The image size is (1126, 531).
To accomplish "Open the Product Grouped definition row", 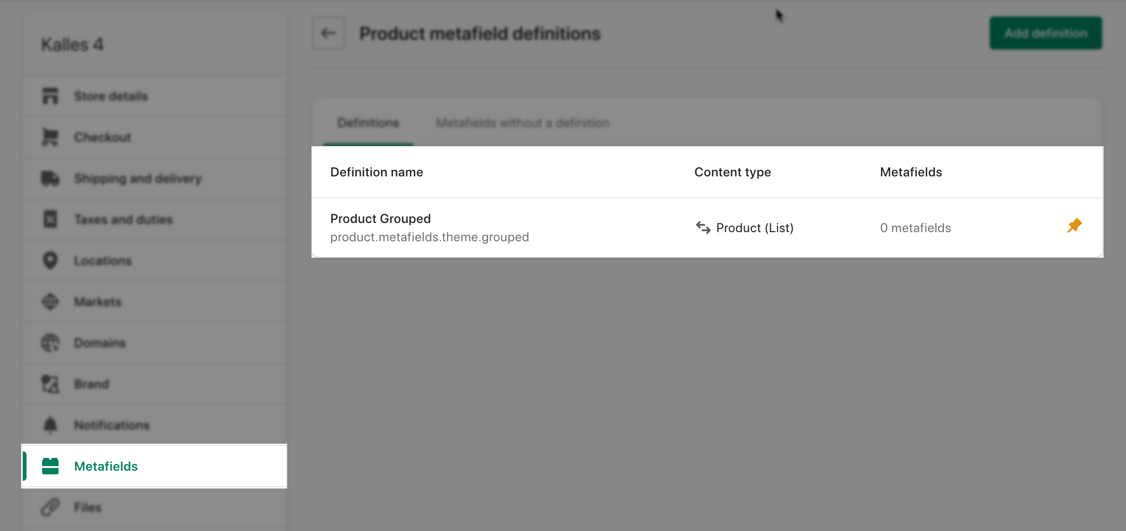I will (x=707, y=228).
